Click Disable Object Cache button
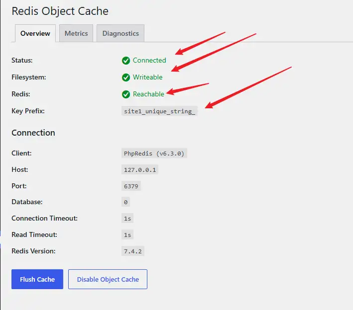Screen dimensions: 353x310 (108, 279)
